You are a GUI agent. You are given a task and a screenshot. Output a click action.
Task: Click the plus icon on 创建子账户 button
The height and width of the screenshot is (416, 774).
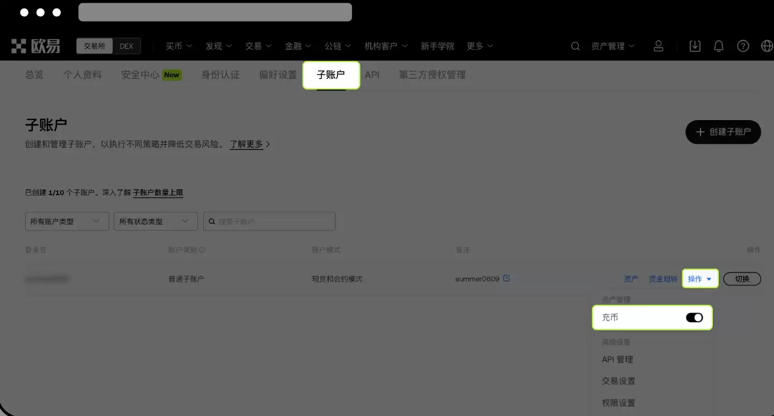tap(699, 132)
